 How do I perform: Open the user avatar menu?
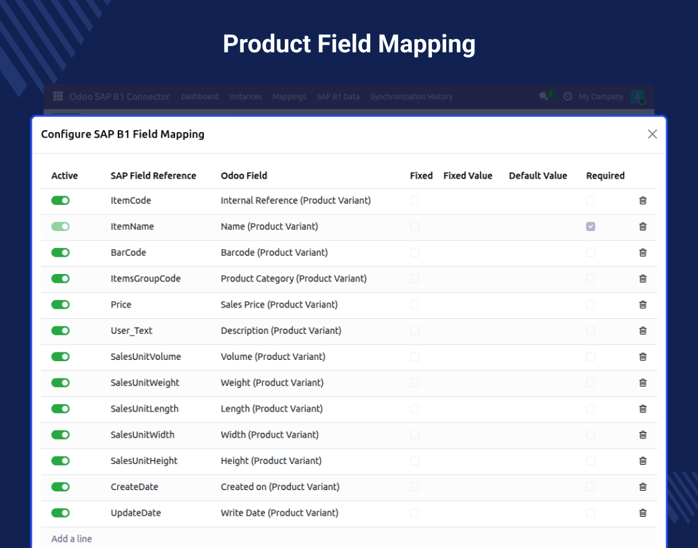(x=638, y=97)
